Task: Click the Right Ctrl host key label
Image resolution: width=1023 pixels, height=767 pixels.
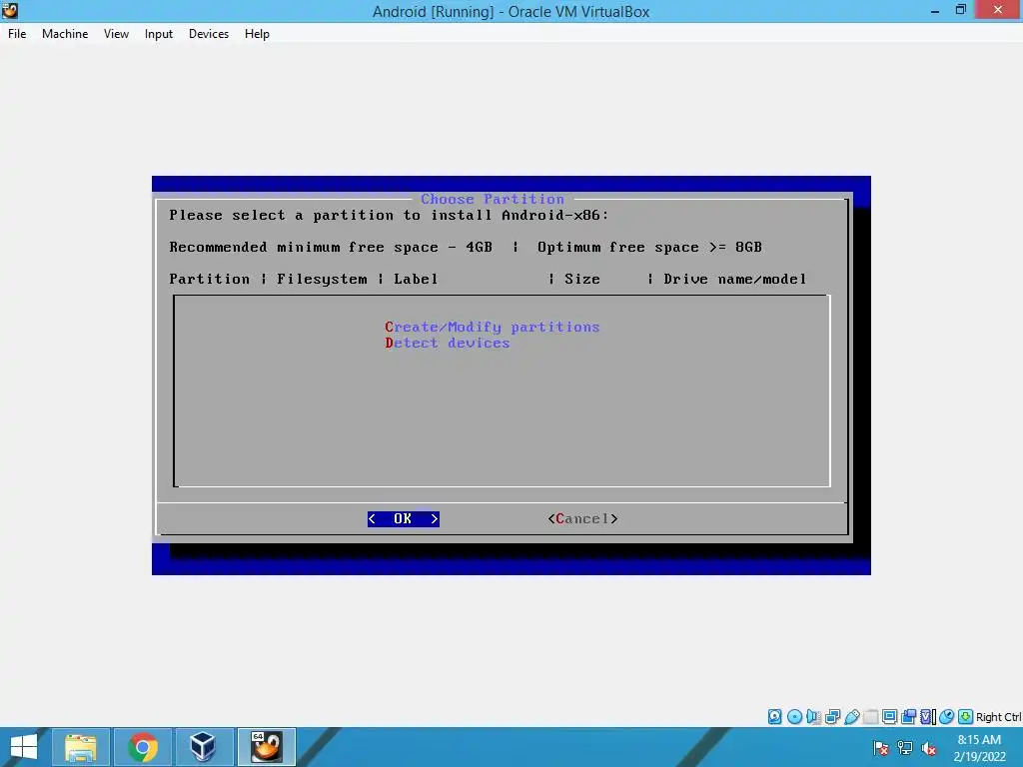Action: [999, 717]
